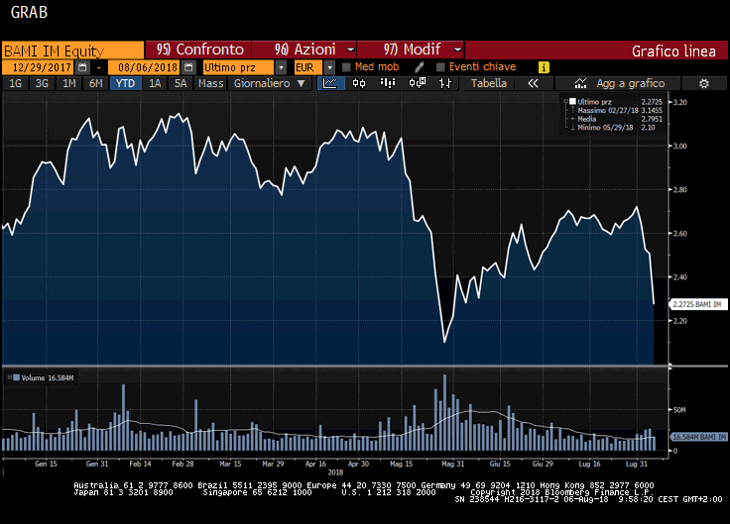Open calendar picker for end date 08/06/2018
730x524 pixels.
(188, 67)
